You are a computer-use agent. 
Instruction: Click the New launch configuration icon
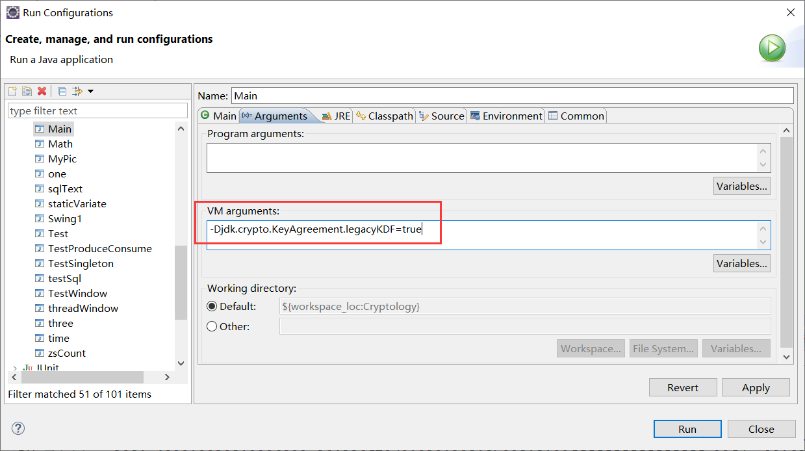(x=12, y=91)
